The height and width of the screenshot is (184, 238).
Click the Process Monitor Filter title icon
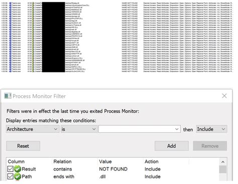click(8, 96)
